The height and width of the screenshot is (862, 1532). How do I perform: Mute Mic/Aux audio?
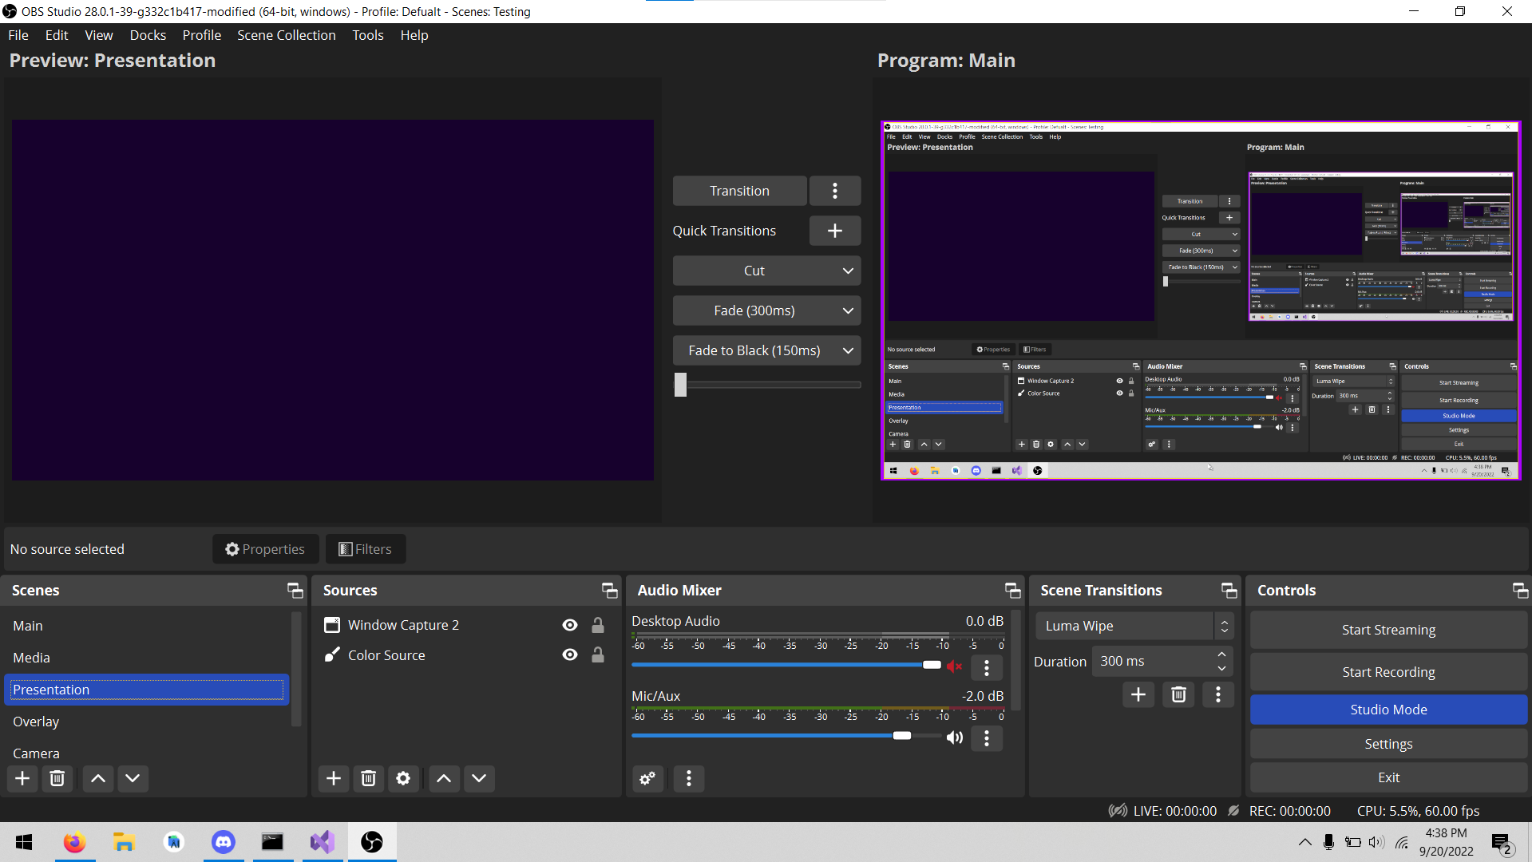tap(955, 737)
